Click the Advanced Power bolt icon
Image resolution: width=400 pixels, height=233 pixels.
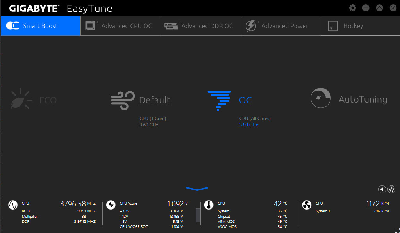252,26
